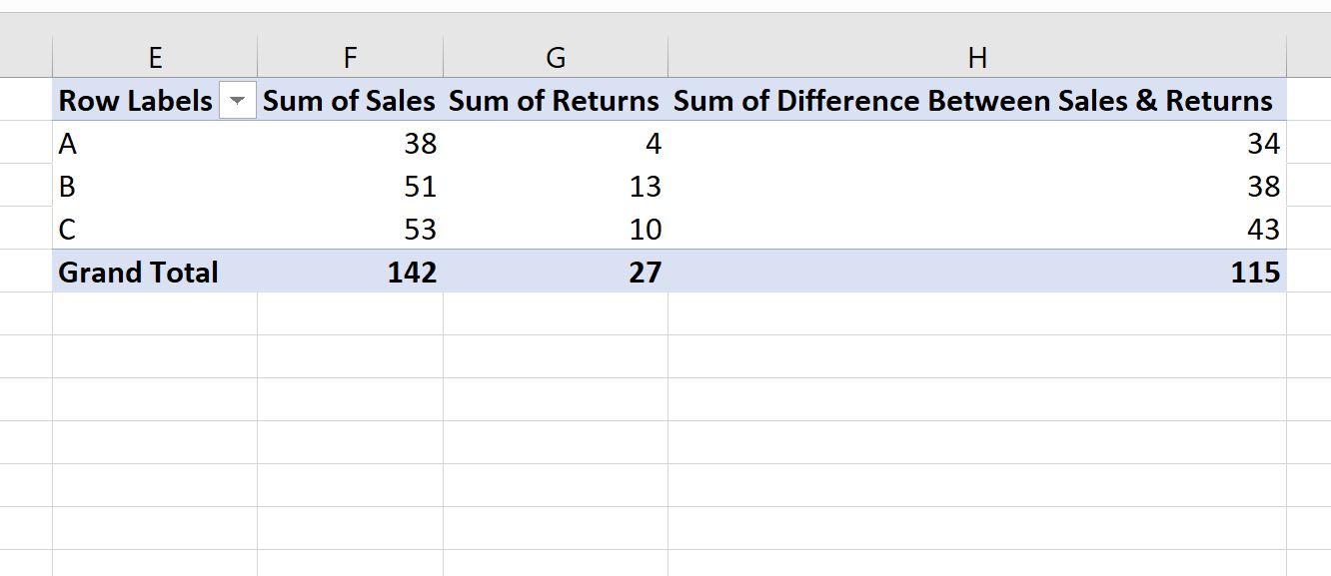This screenshot has height=576, width=1331.
Task: Select Grand Total sales value 142
Action: tap(350, 273)
